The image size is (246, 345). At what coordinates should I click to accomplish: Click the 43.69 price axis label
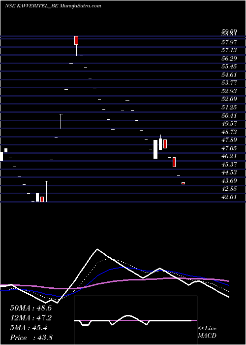click(x=229, y=181)
